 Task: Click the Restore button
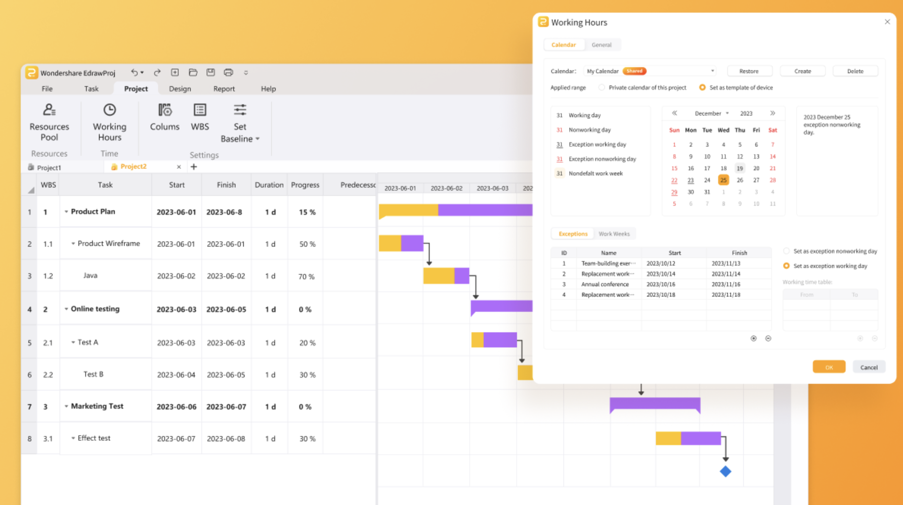pos(749,71)
